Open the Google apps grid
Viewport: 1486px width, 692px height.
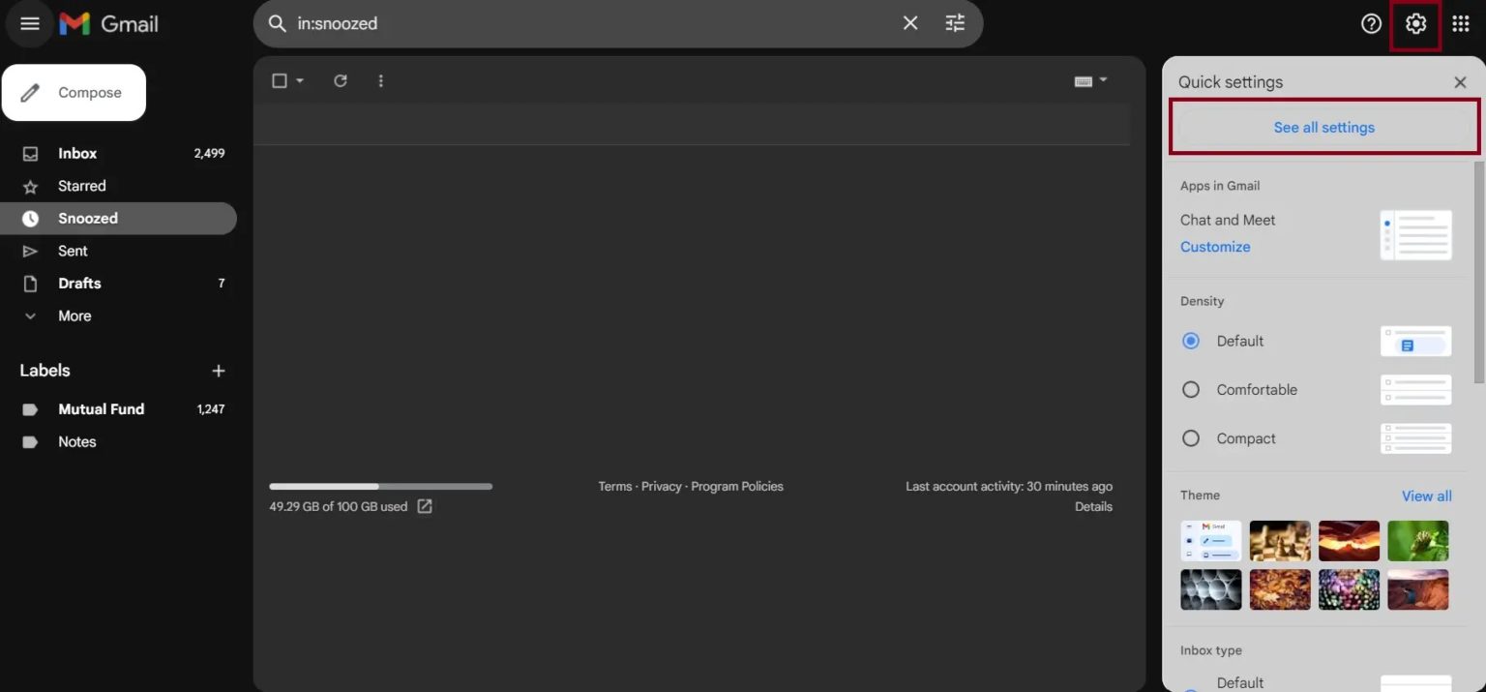1460,22
